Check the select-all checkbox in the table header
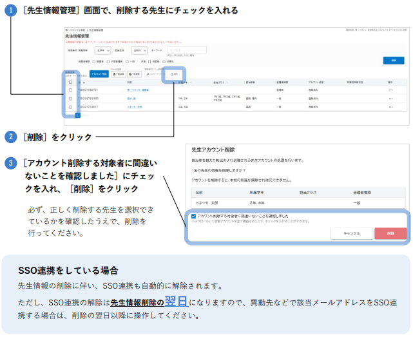This screenshot has width=413, height=337. (70, 82)
